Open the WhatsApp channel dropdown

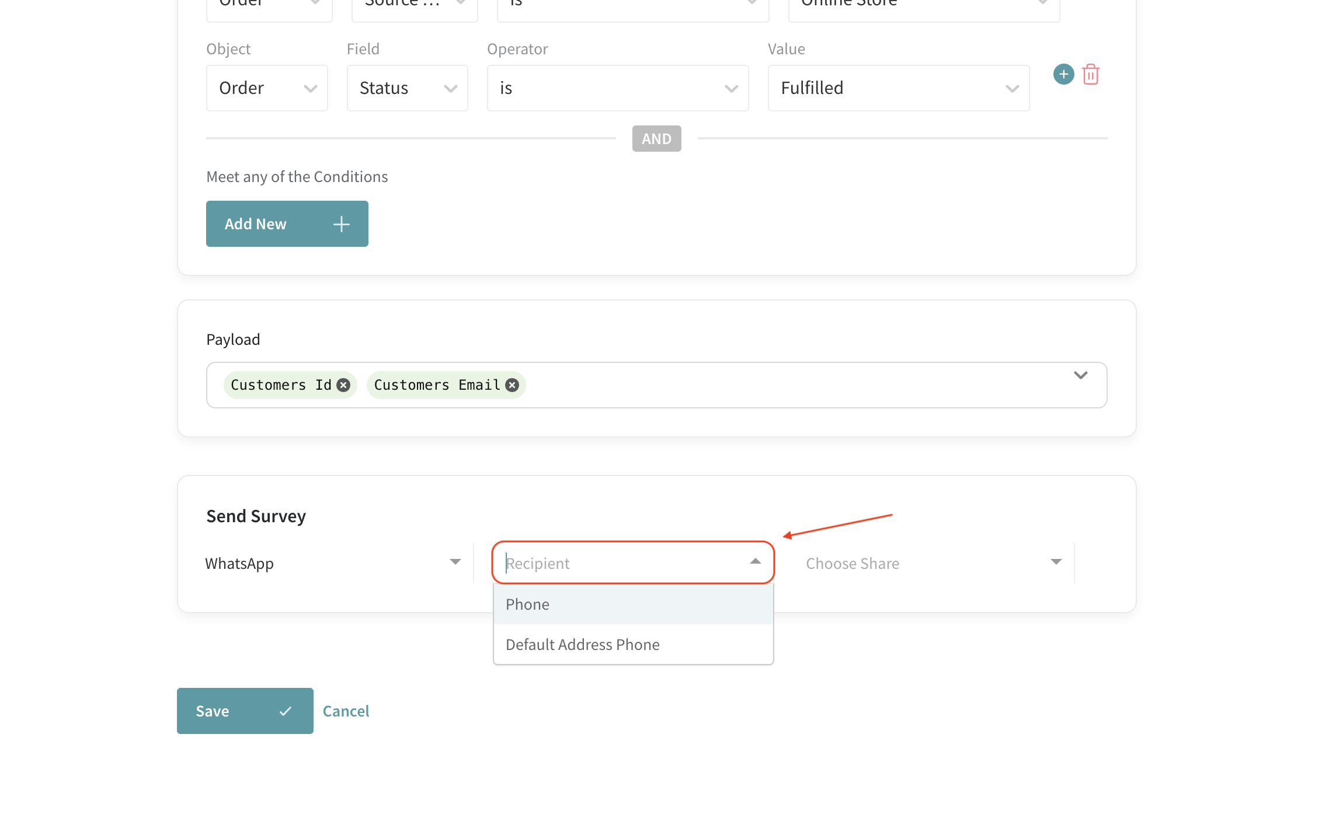pos(333,563)
